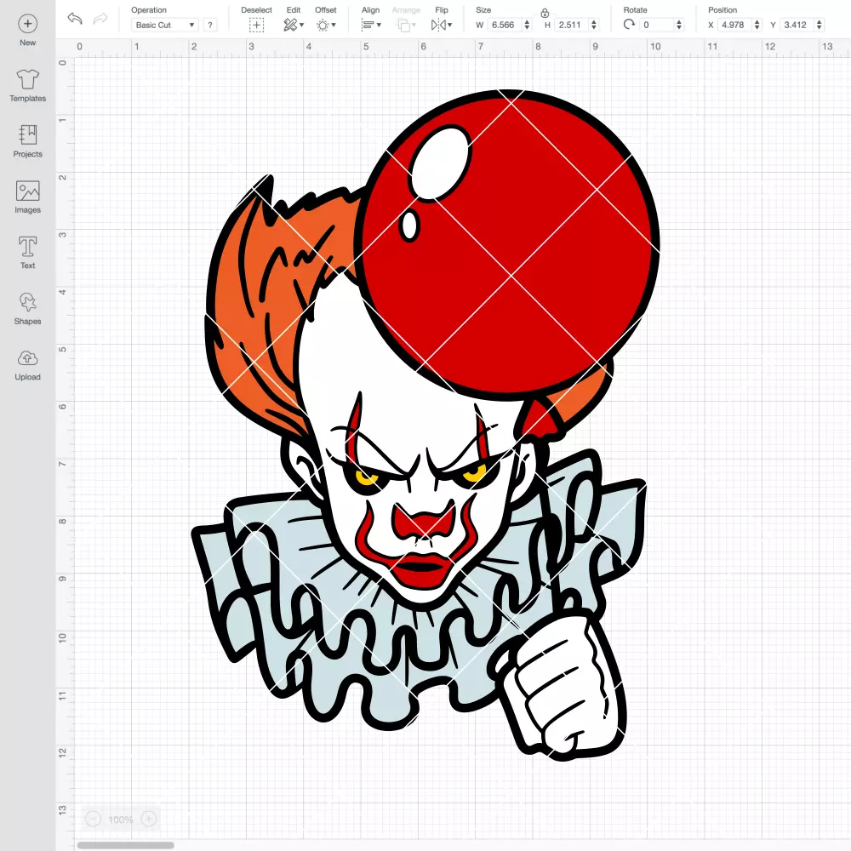Open the Projects panel

28,141
